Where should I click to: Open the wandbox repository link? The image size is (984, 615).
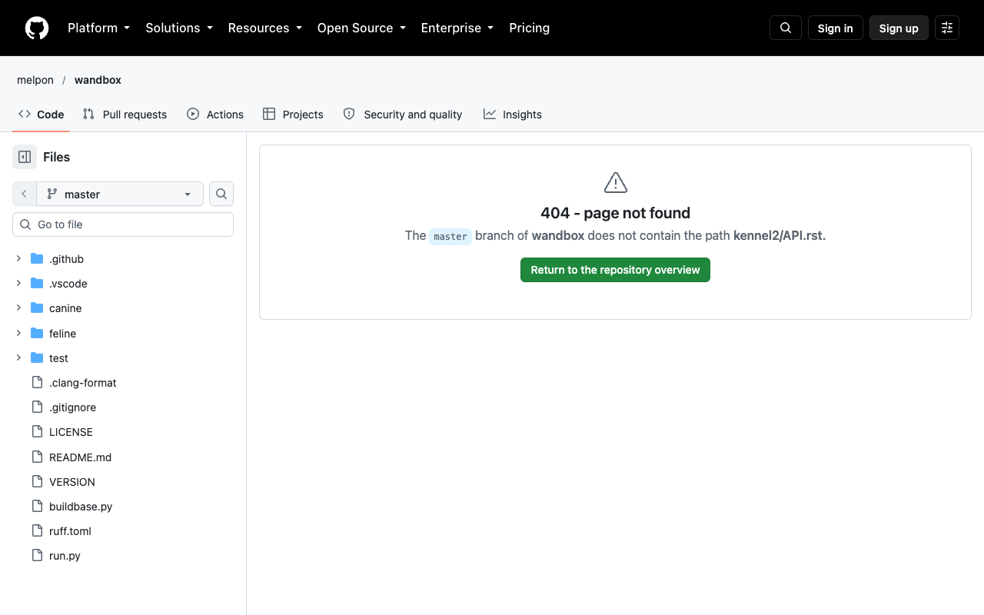(98, 80)
